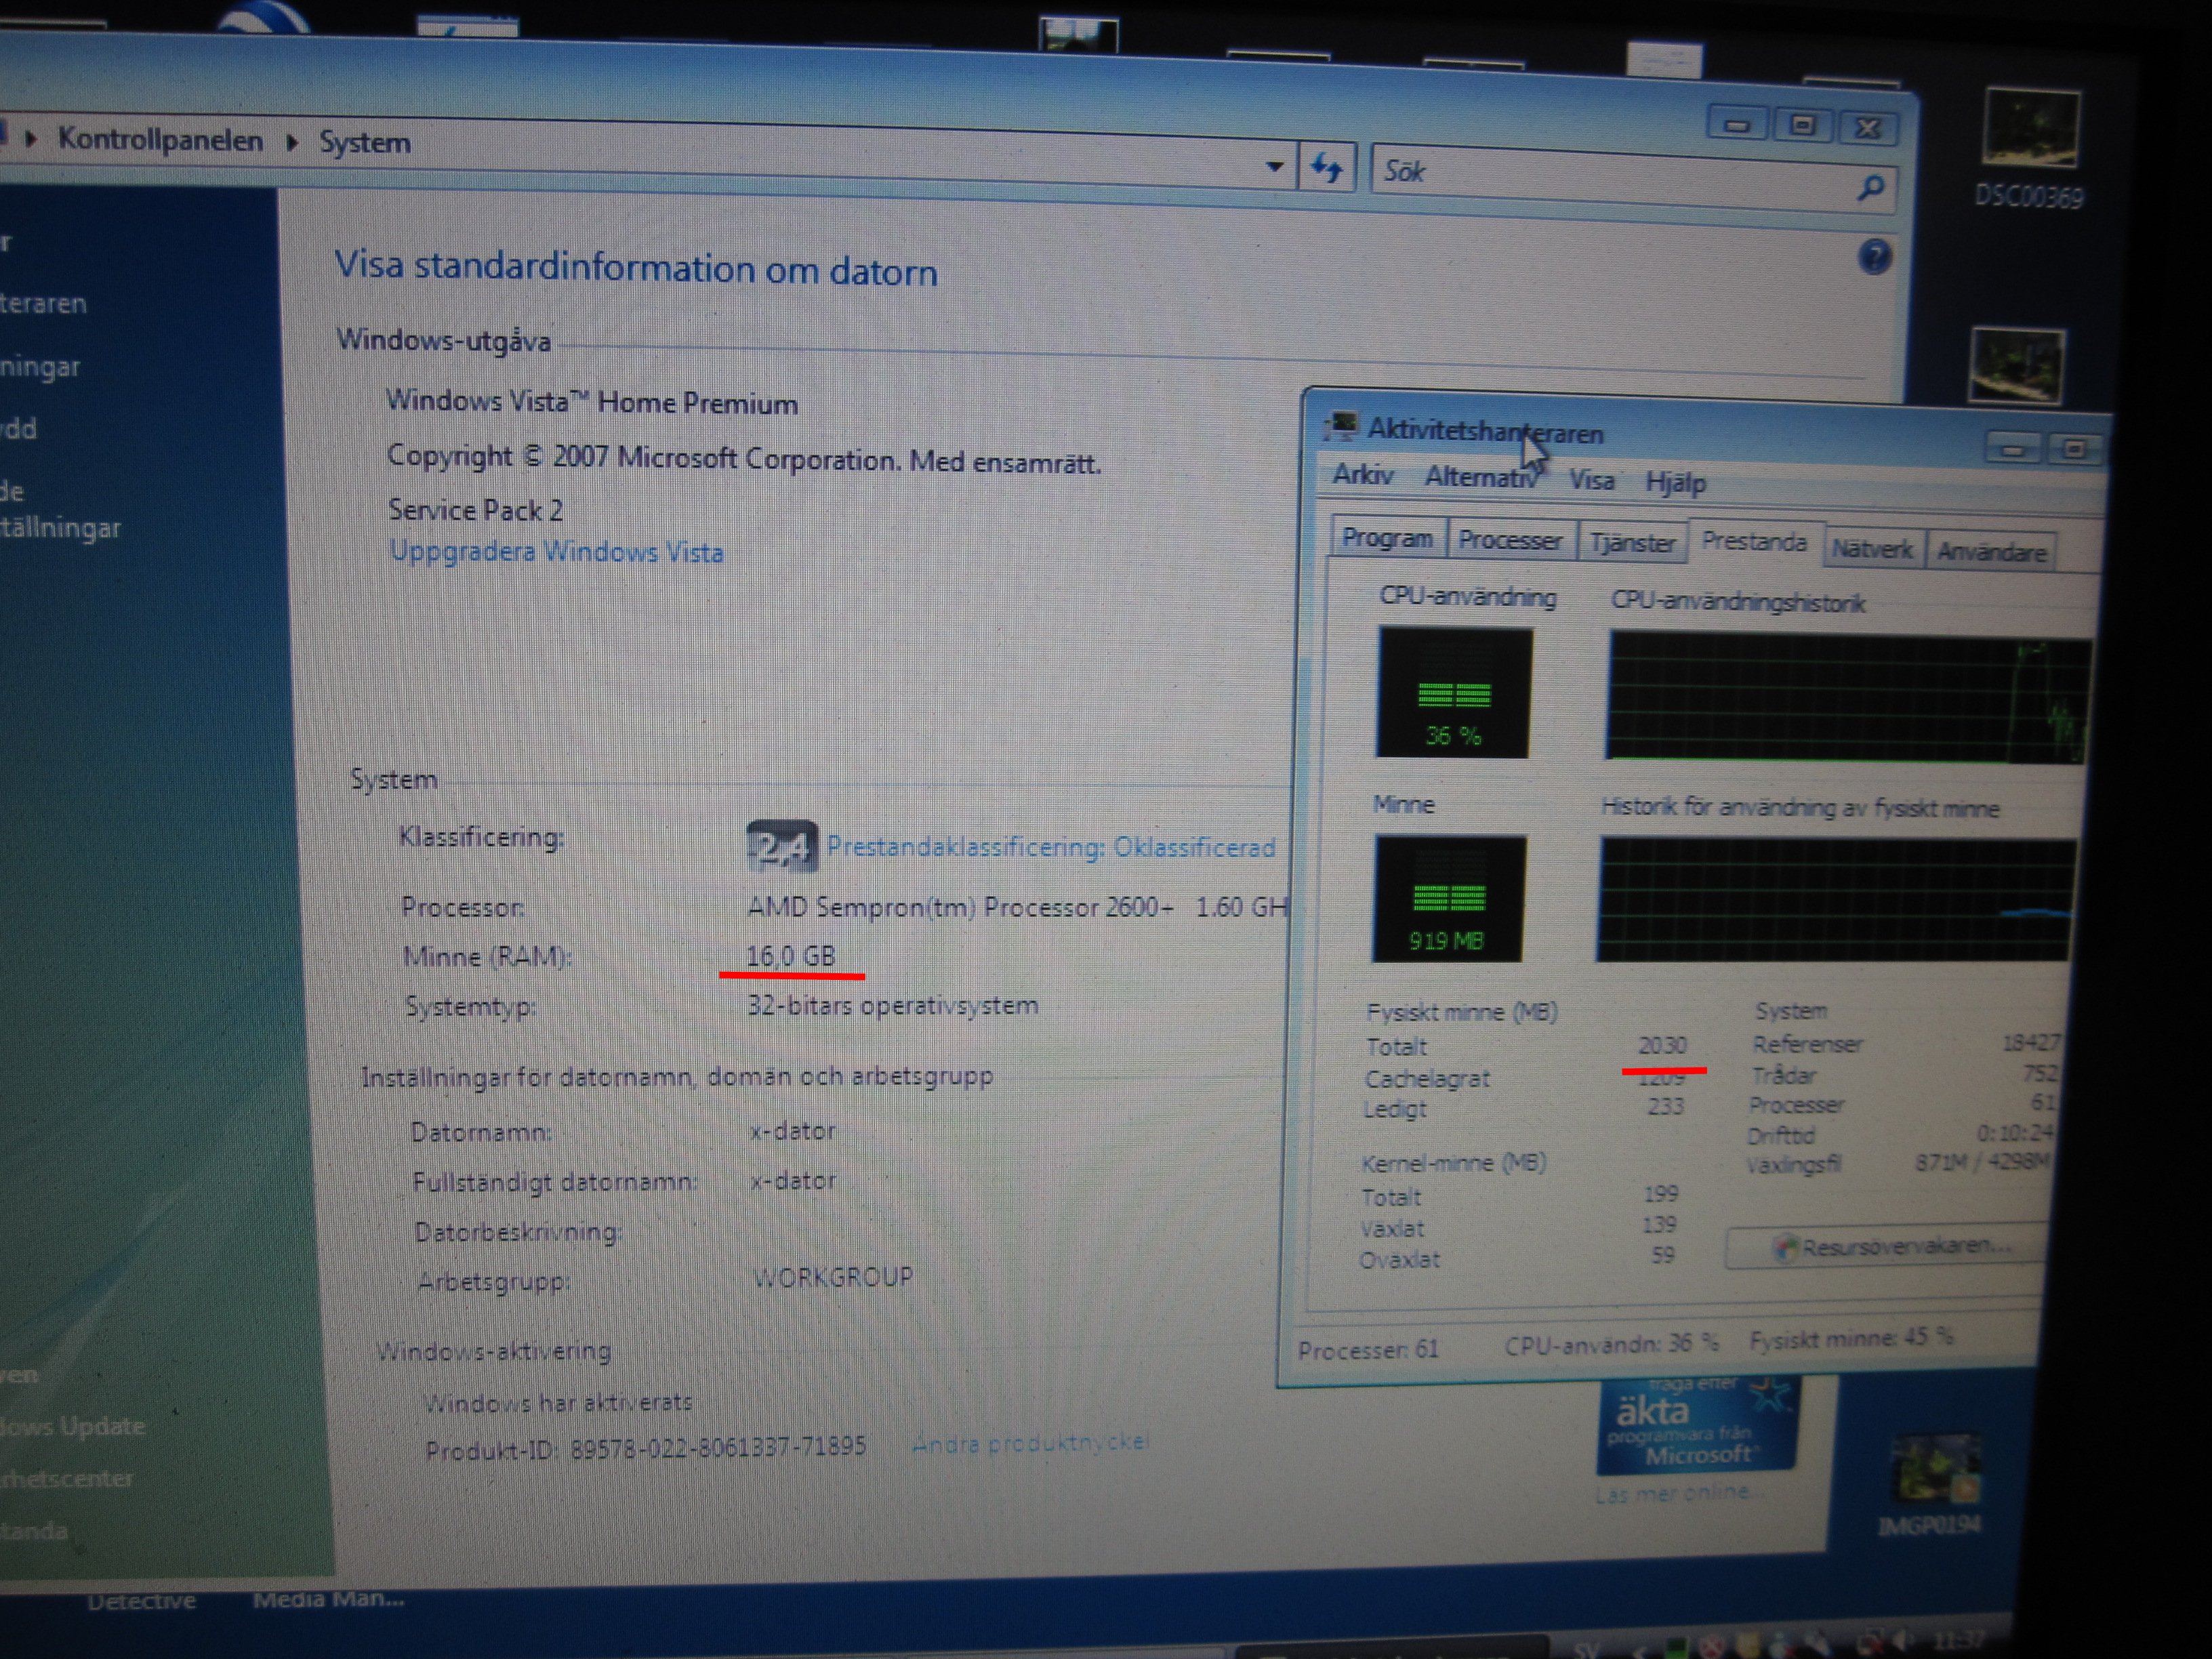This screenshot has height=1659, width=2212.
Task: Click the CPU-användning 36 % gauge
Action: click(1454, 692)
